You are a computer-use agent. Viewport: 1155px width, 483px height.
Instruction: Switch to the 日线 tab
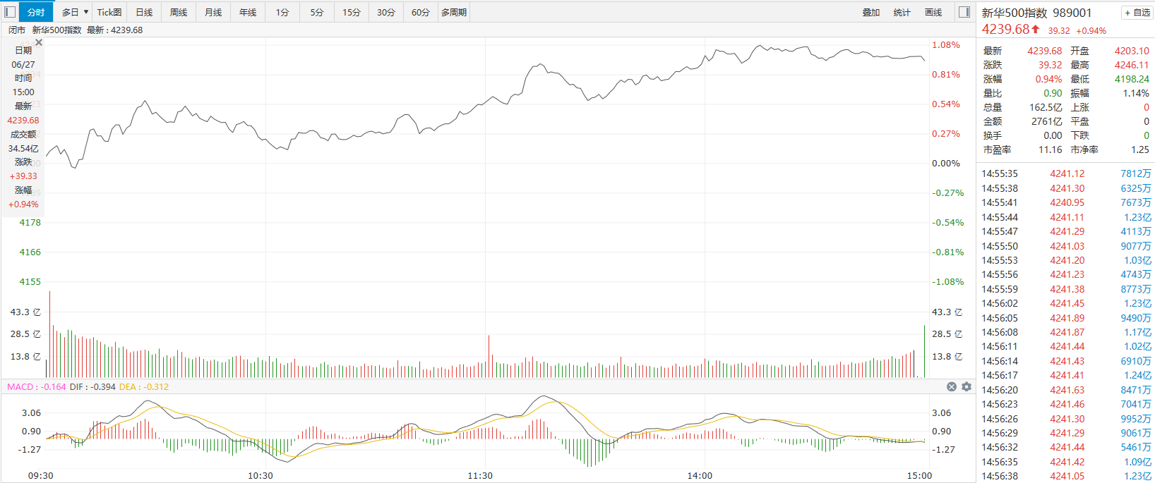(x=144, y=12)
